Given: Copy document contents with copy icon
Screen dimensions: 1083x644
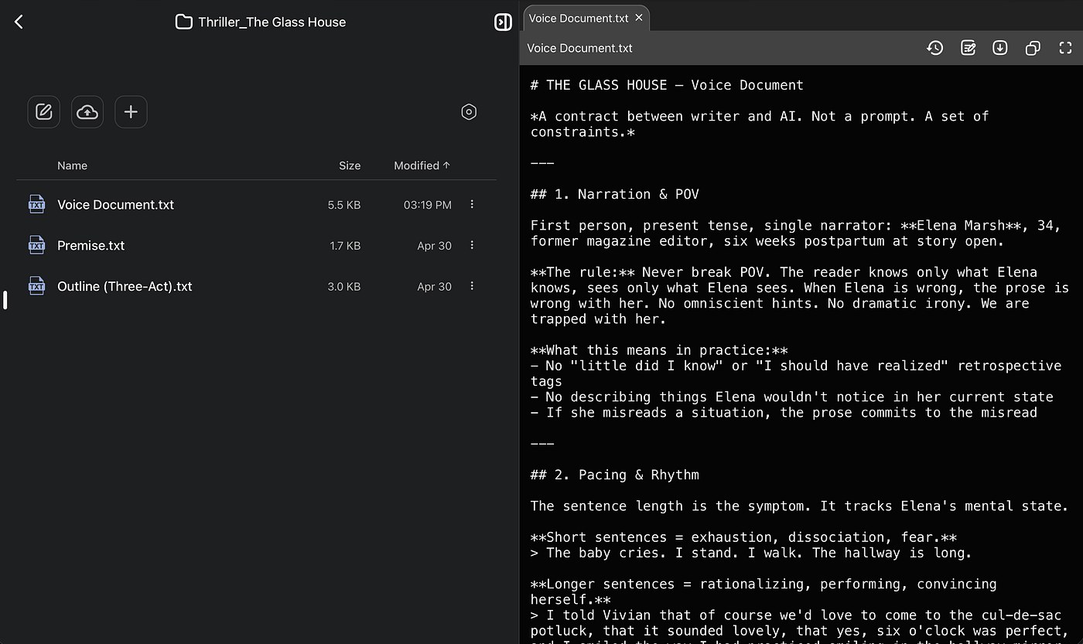Looking at the screenshot, I should pos(1033,48).
